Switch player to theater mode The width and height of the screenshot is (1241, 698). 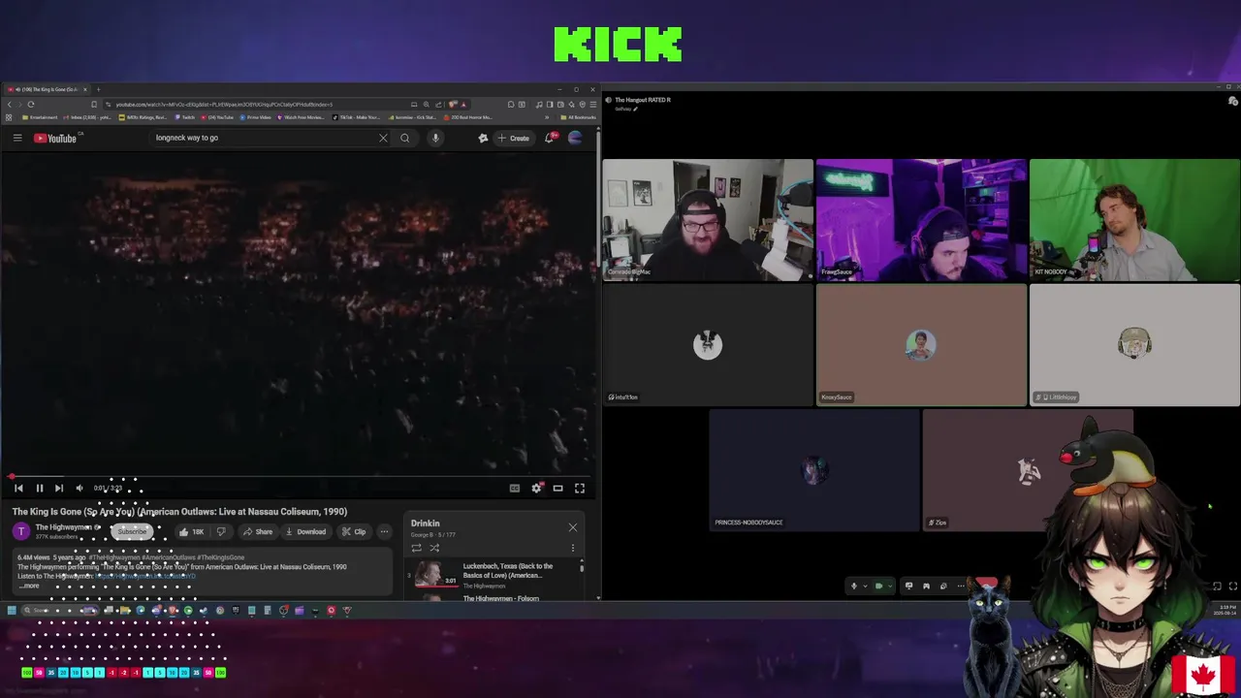558,489
